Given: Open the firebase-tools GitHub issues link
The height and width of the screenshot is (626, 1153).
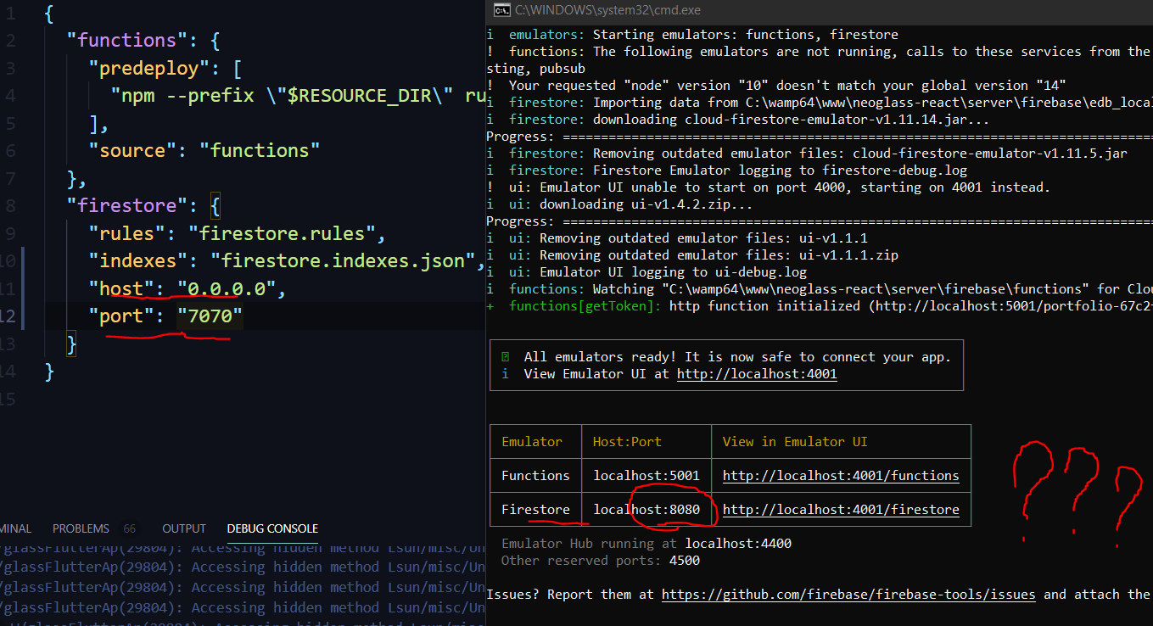Looking at the screenshot, I should [x=848, y=594].
